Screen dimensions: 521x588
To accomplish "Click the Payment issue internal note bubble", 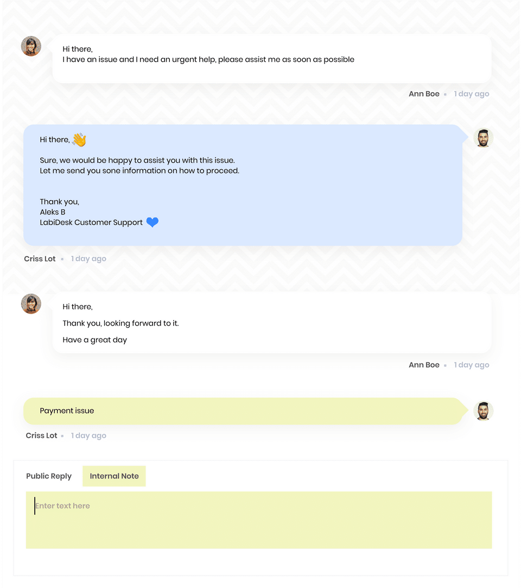I will (x=243, y=411).
